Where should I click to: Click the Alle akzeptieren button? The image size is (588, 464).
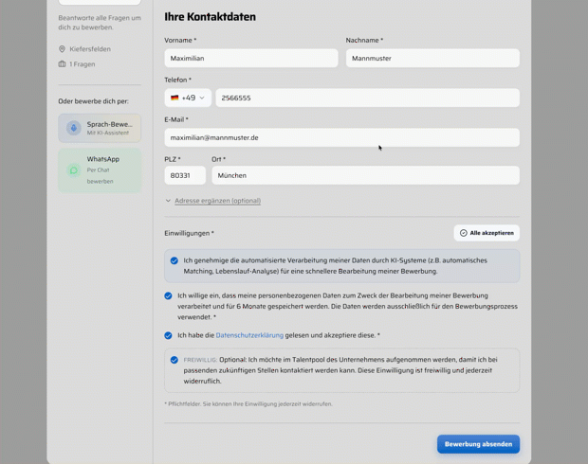coord(487,233)
